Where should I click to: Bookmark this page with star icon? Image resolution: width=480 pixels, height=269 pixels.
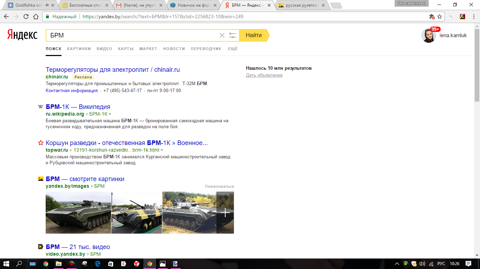tap(440, 16)
